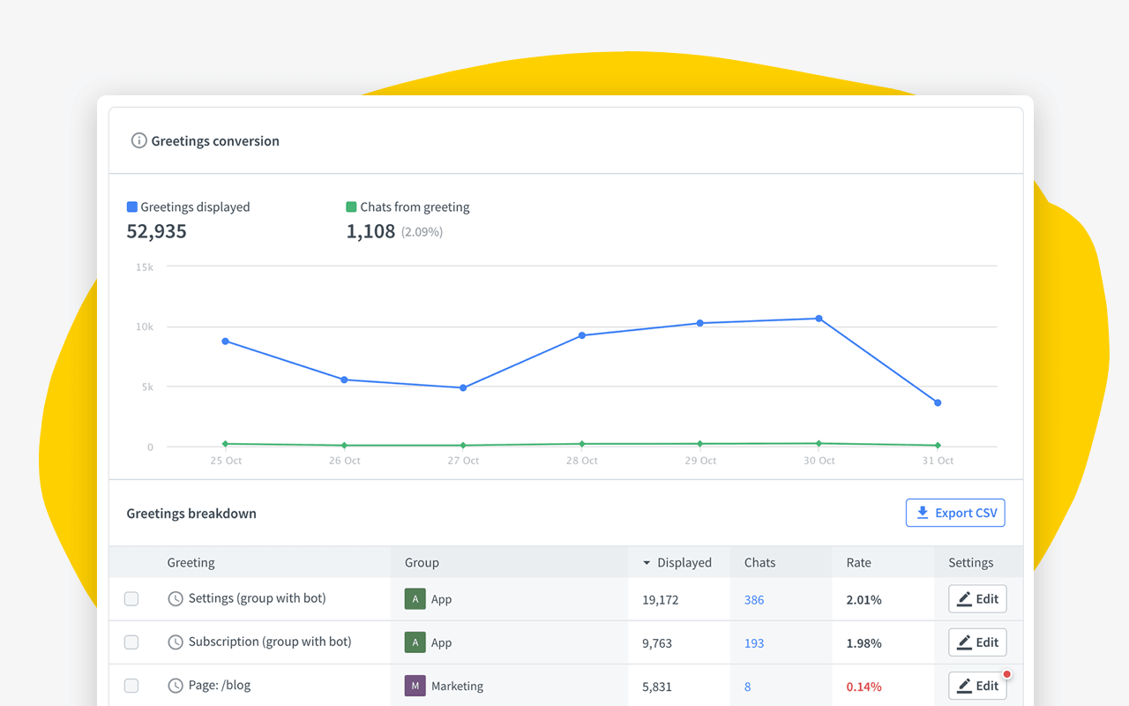Click the 9,763 displayed value
The width and height of the screenshot is (1129, 706).
[657, 643]
